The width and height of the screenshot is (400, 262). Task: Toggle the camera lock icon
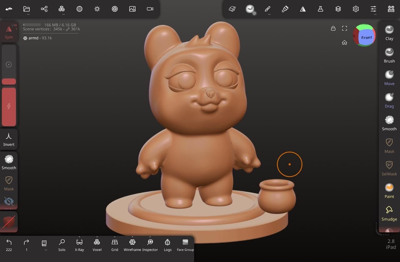click(x=333, y=28)
